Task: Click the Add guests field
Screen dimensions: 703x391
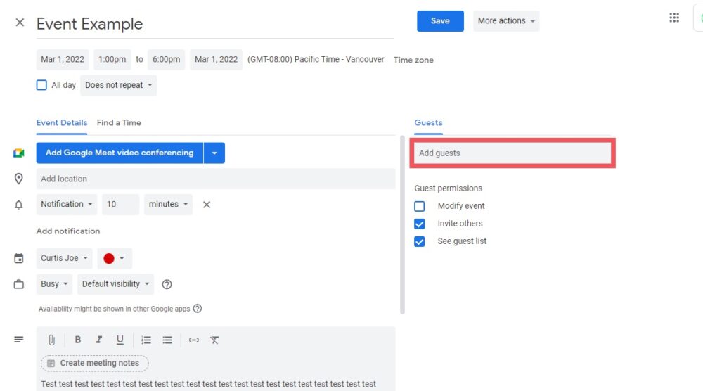Action: click(512, 153)
